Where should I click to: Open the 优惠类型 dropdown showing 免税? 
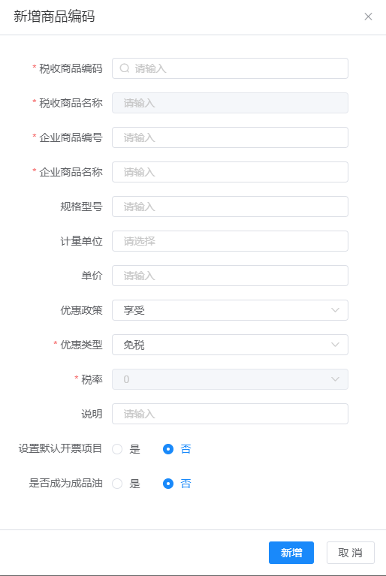[230, 345]
